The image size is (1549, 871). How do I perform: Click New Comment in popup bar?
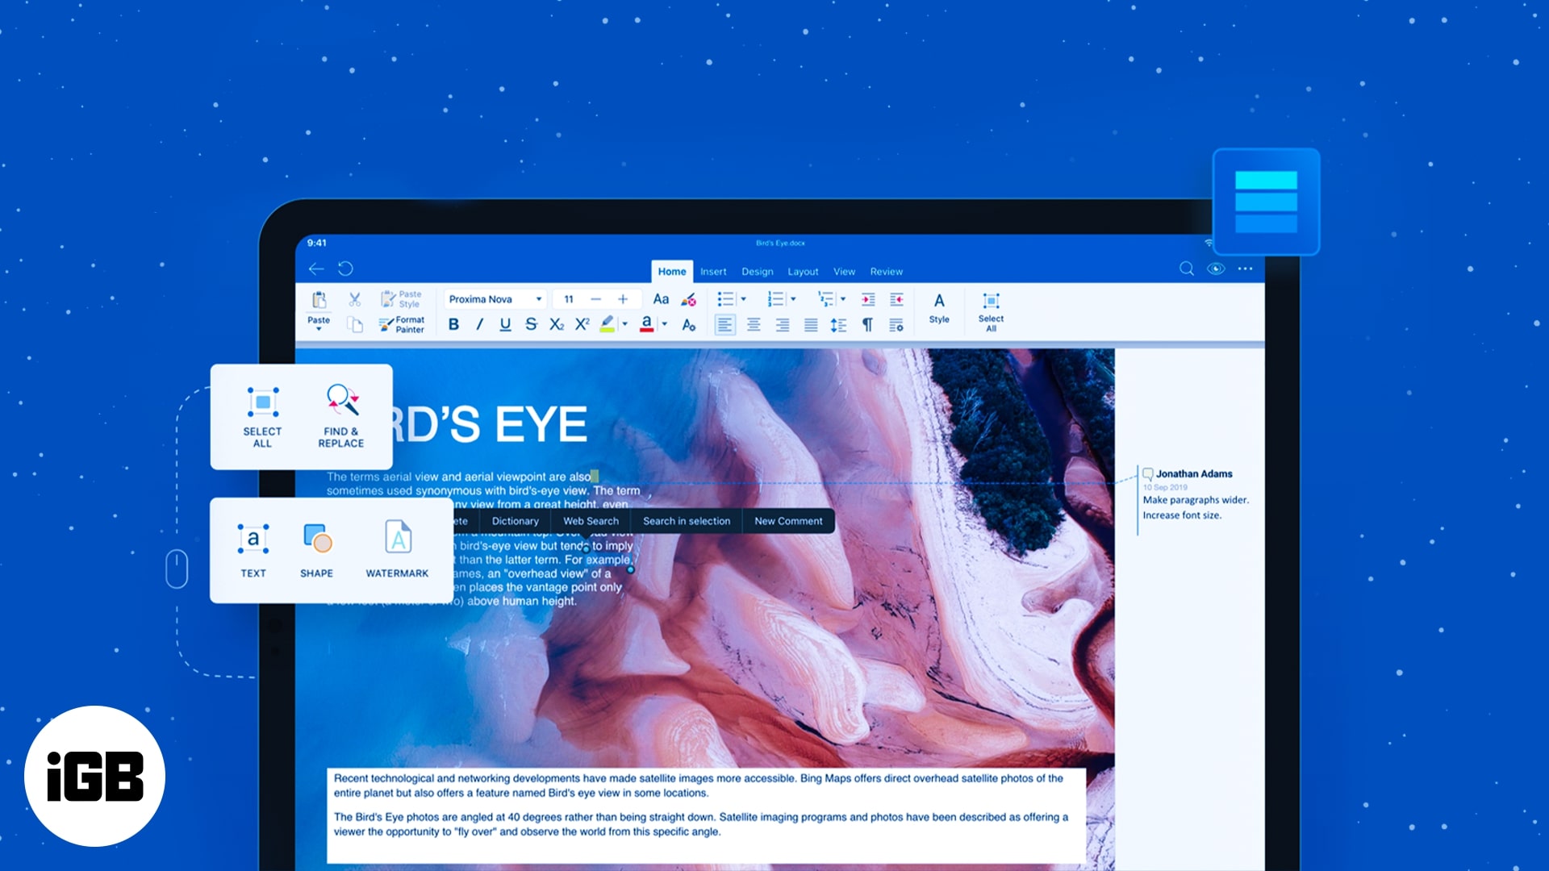click(788, 521)
